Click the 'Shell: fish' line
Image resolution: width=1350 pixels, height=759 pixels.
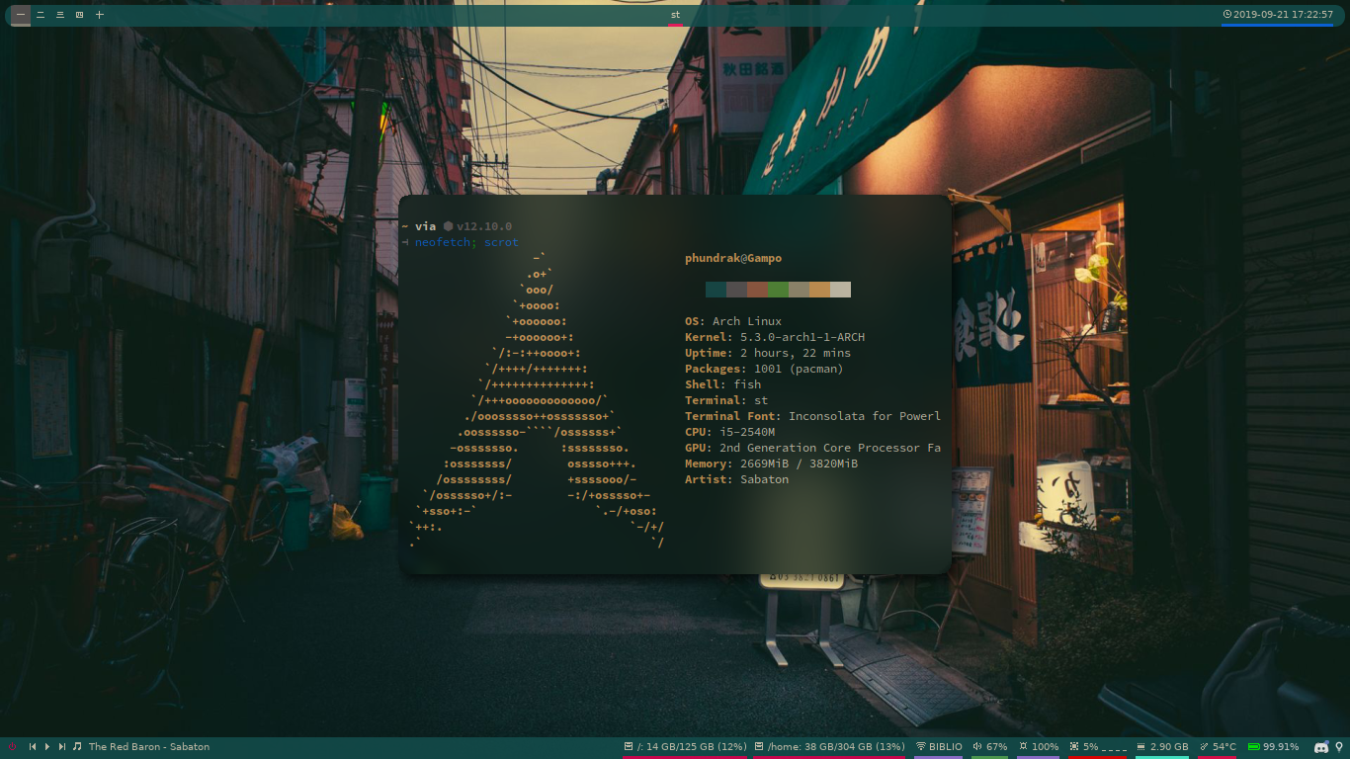722,384
